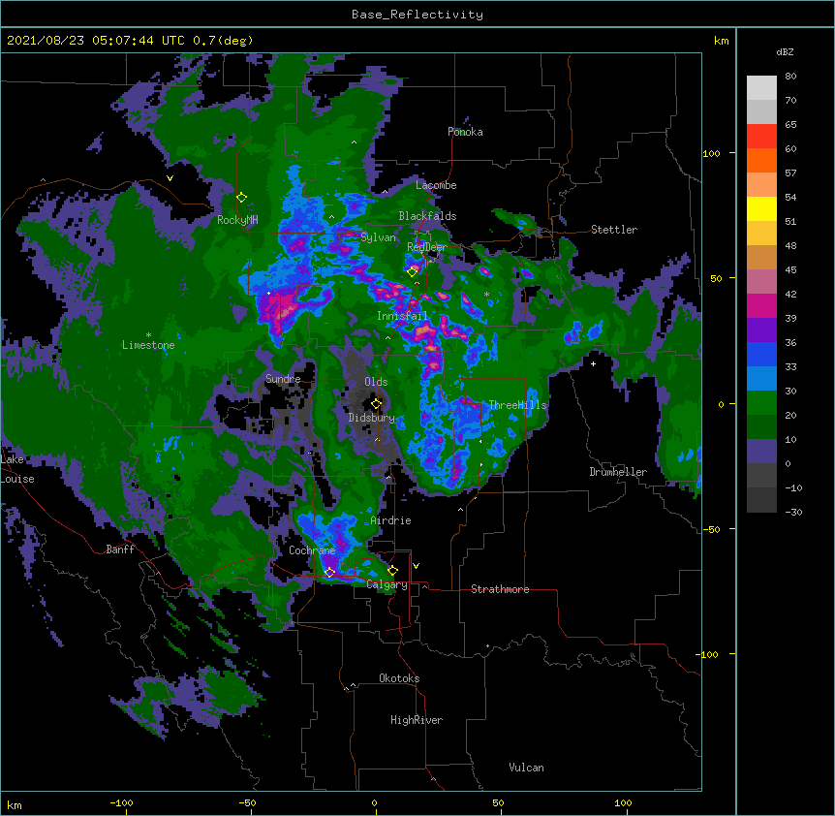835x816 pixels.
Task: Click the Didsbury label
Action: pyautogui.click(x=371, y=418)
